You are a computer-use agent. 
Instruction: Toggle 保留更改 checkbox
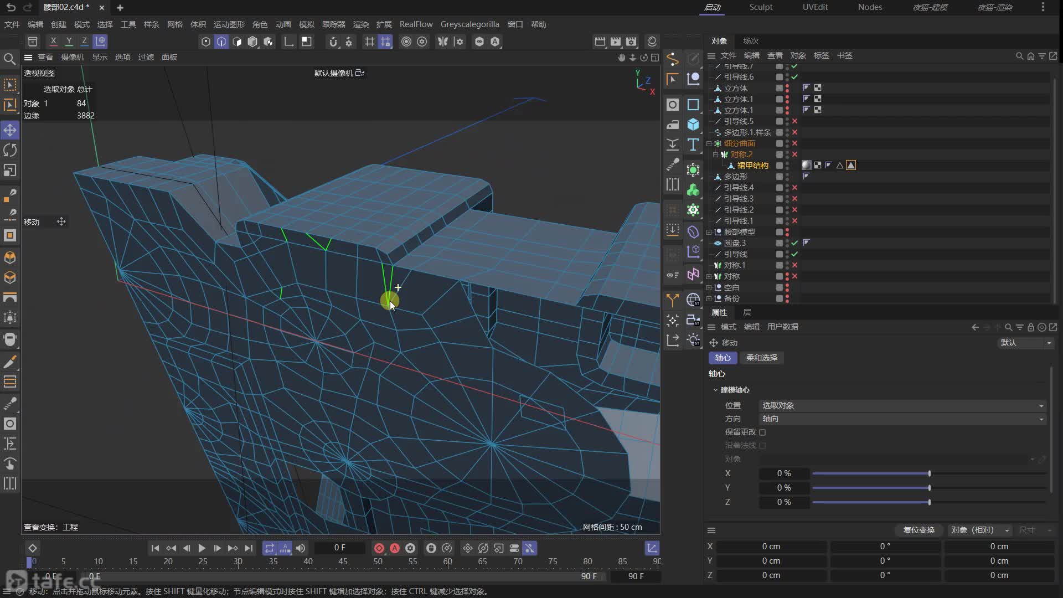pyautogui.click(x=762, y=432)
